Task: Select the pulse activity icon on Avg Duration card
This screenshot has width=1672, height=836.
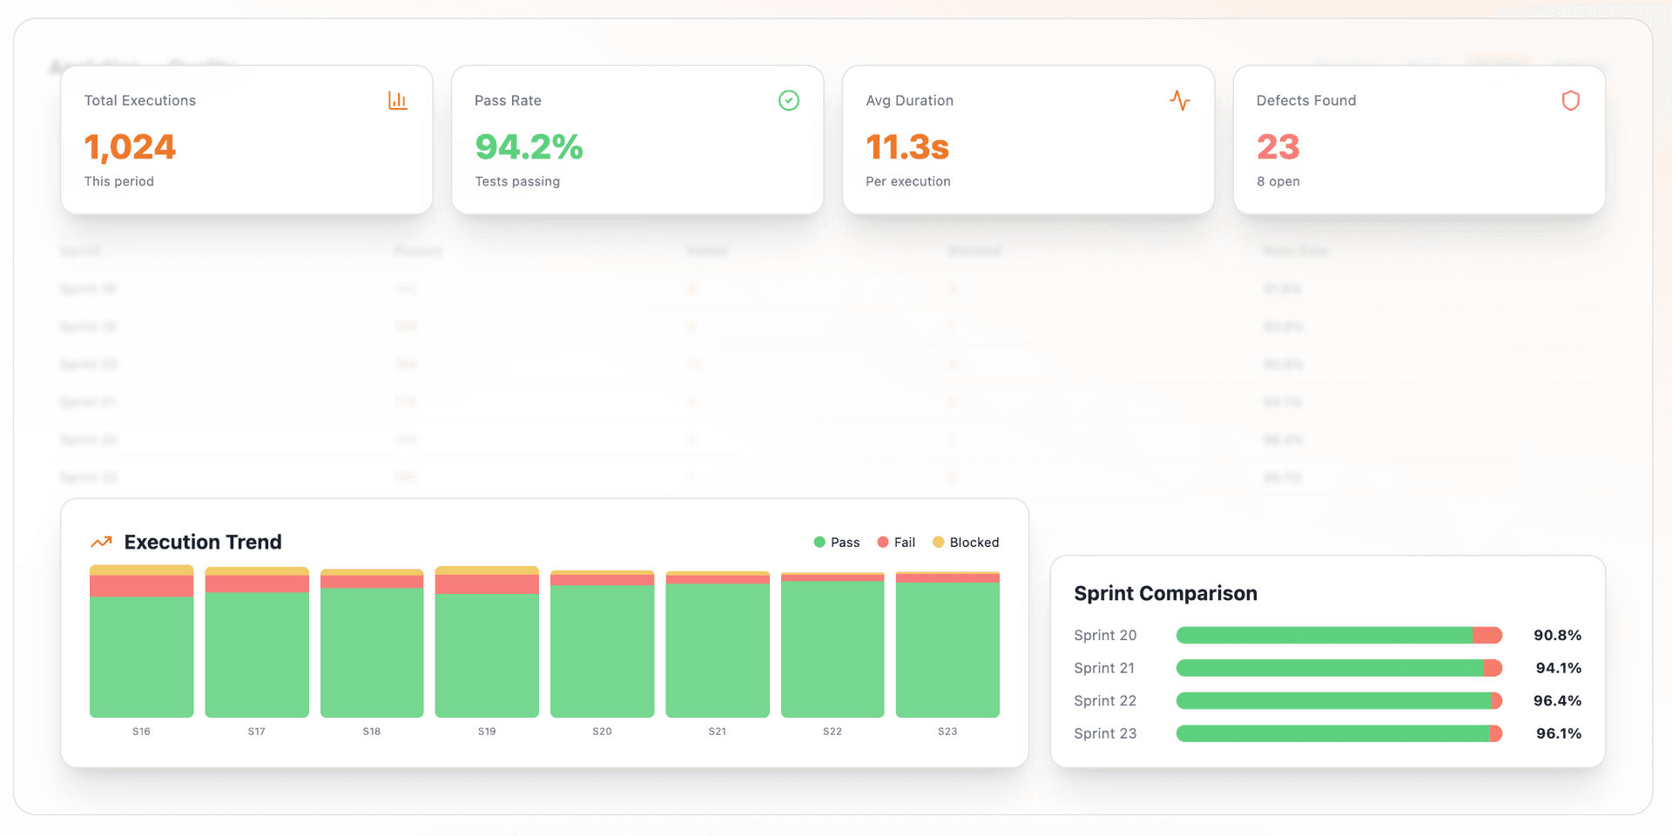Action: [x=1180, y=100]
